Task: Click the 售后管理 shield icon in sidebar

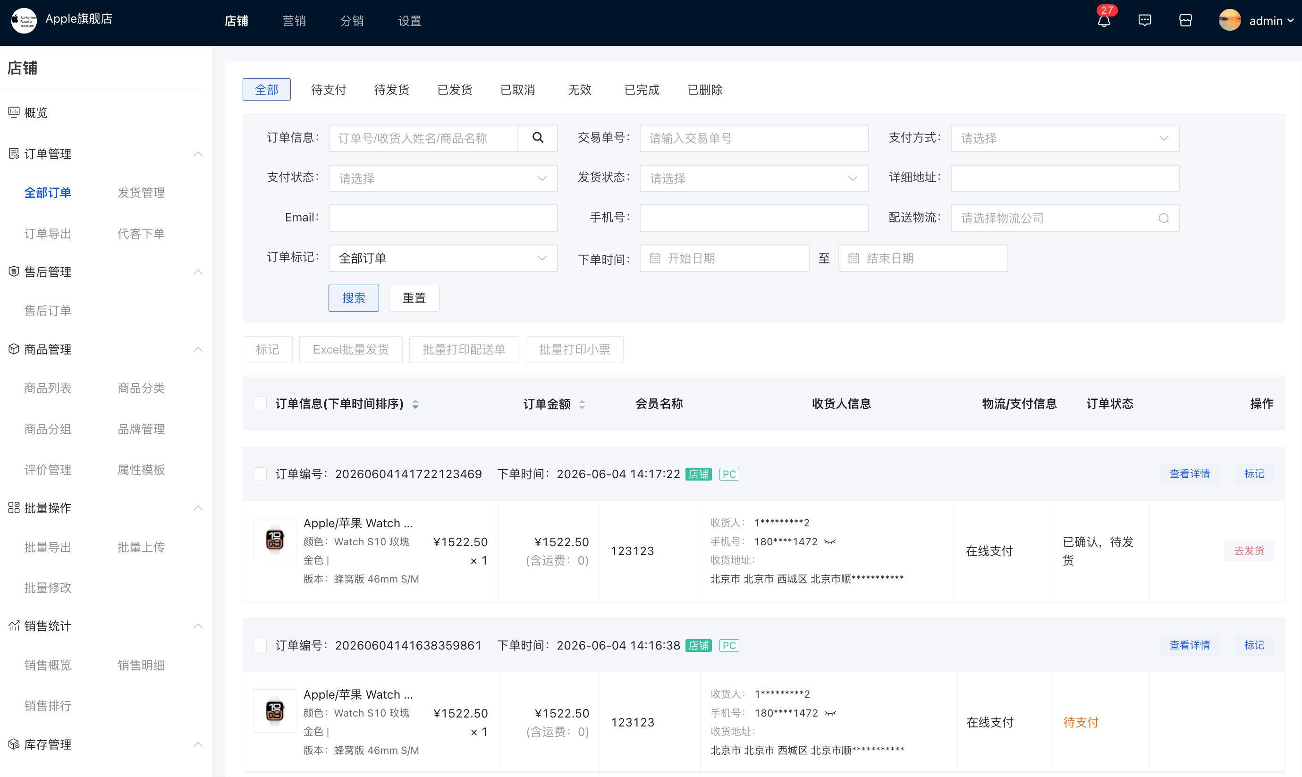Action: pyautogui.click(x=14, y=271)
